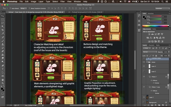Image resolution: width=171 pixels, height=107 pixels.
Task: Open the Opacity slider dropdown arrow
Action: pyautogui.click(x=169, y=52)
